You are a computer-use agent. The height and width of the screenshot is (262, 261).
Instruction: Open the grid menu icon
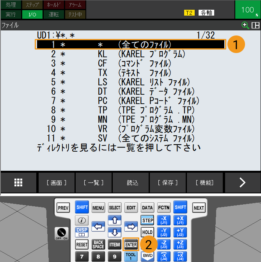(x=18, y=182)
